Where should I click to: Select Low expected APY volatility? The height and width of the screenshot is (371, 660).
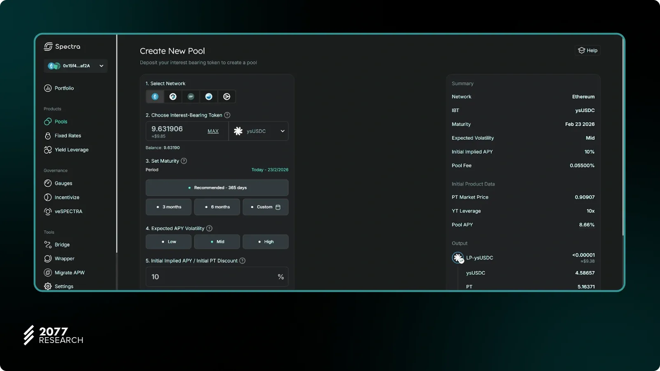point(168,242)
